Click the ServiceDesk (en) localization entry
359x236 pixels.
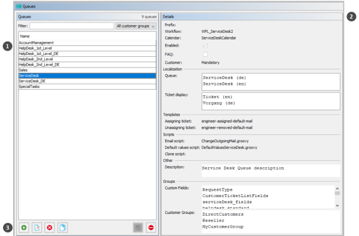(224, 84)
